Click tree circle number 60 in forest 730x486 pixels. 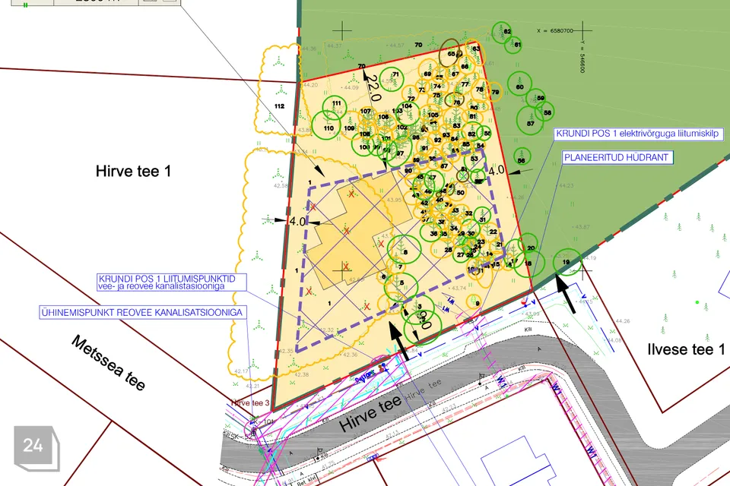click(x=519, y=84)
